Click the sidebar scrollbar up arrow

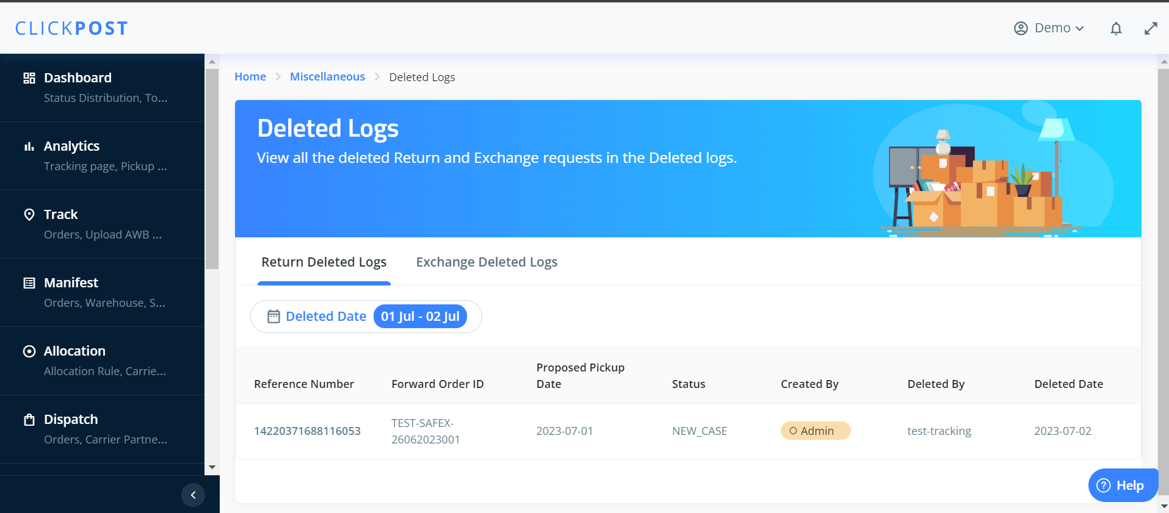212,62
